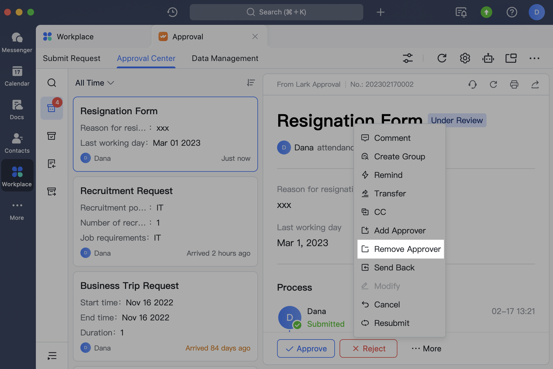Expand the sidebar collapse menu at bottom left

click(x=52, y=355)
